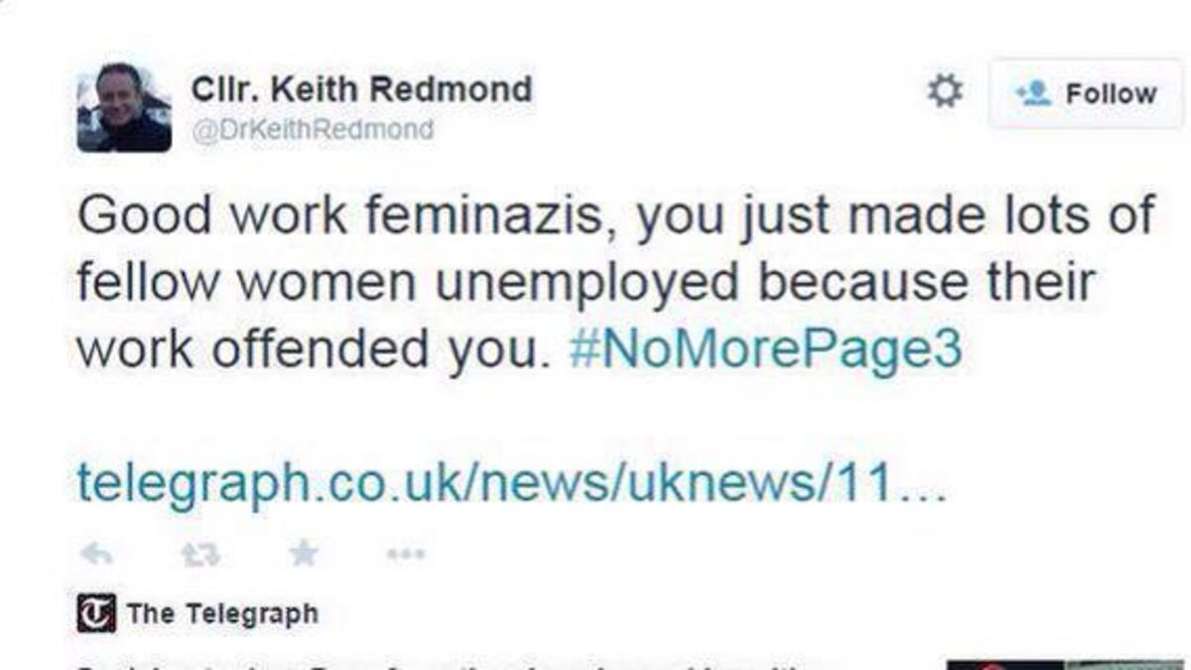Open the @DrKeithRedmond handle link

(312, 130)
